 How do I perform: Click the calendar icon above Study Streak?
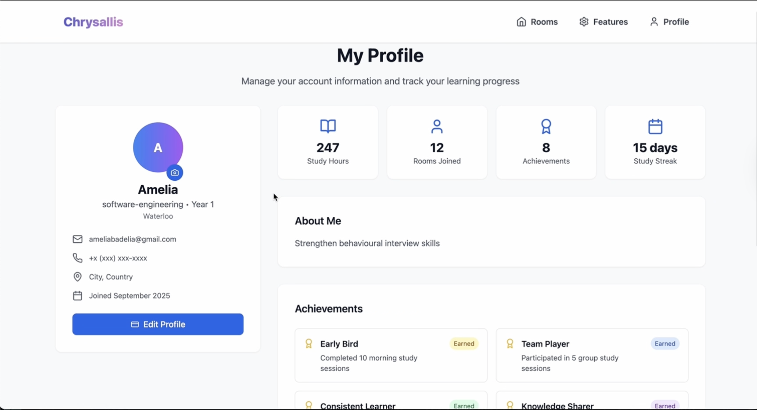click(655, 126)
